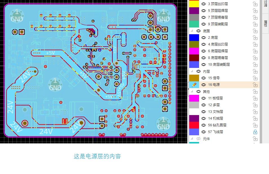
Task: Lock the 15 信号 layer
Action: point(255,78)
